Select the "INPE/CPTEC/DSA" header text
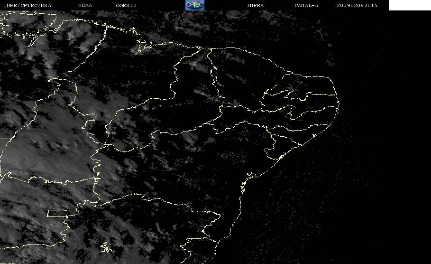 [27, 6]
